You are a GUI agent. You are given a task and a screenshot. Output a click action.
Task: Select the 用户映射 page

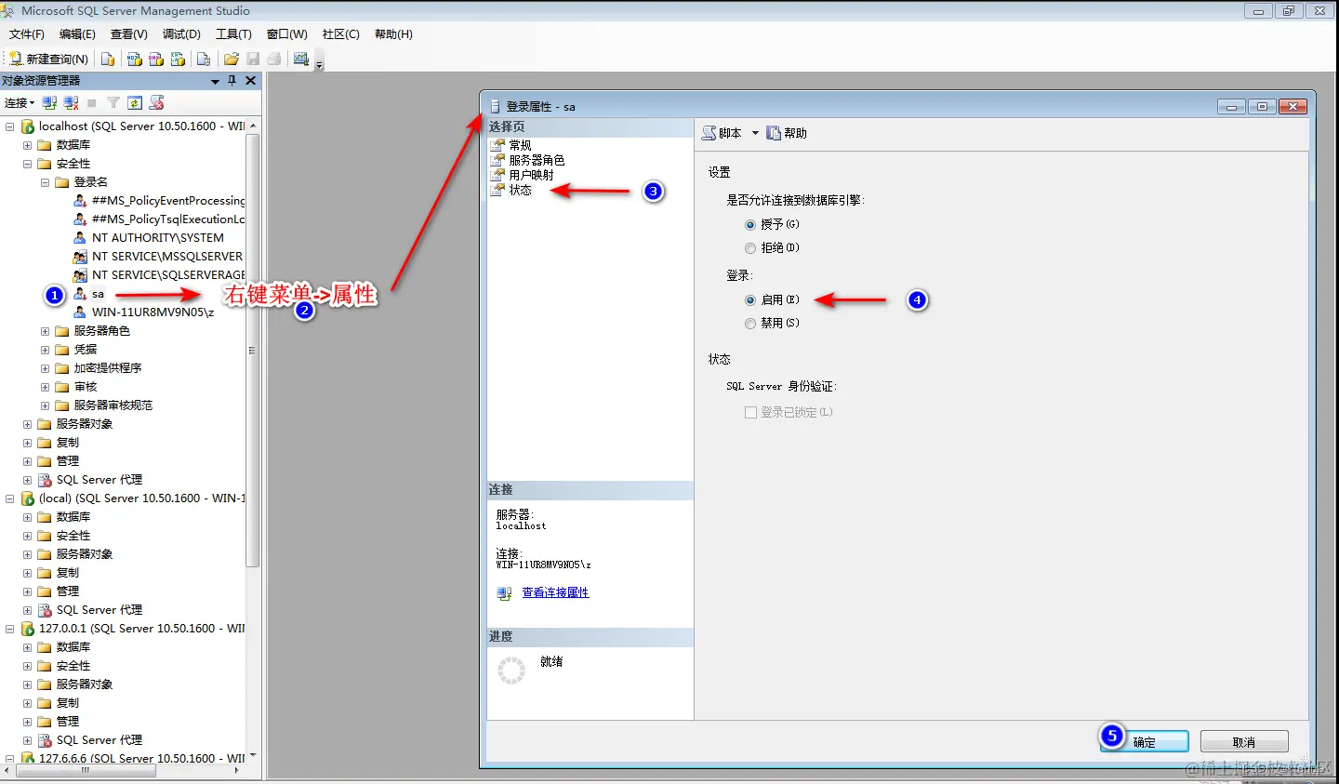(x=531, y=175)
